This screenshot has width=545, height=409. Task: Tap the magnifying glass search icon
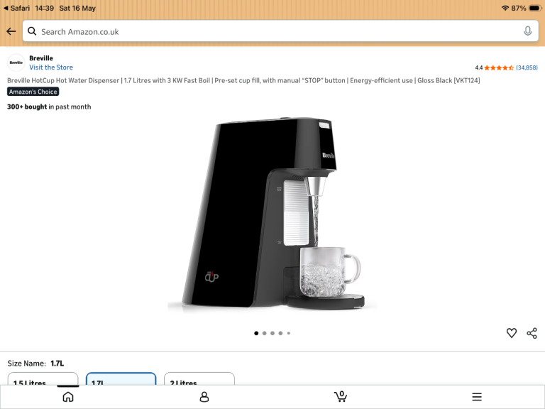point(32,31)
